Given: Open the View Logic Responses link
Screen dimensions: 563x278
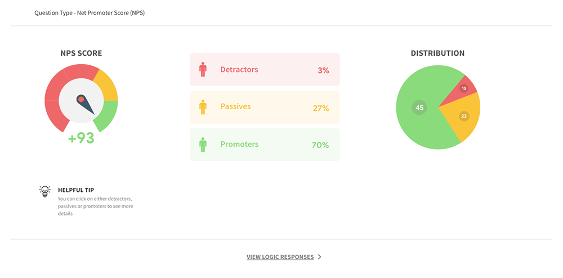Looking at the screenshot, I should [x=280, y=257].
